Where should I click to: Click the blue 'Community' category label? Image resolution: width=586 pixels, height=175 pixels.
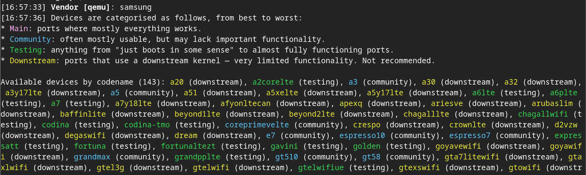[30, 39]
